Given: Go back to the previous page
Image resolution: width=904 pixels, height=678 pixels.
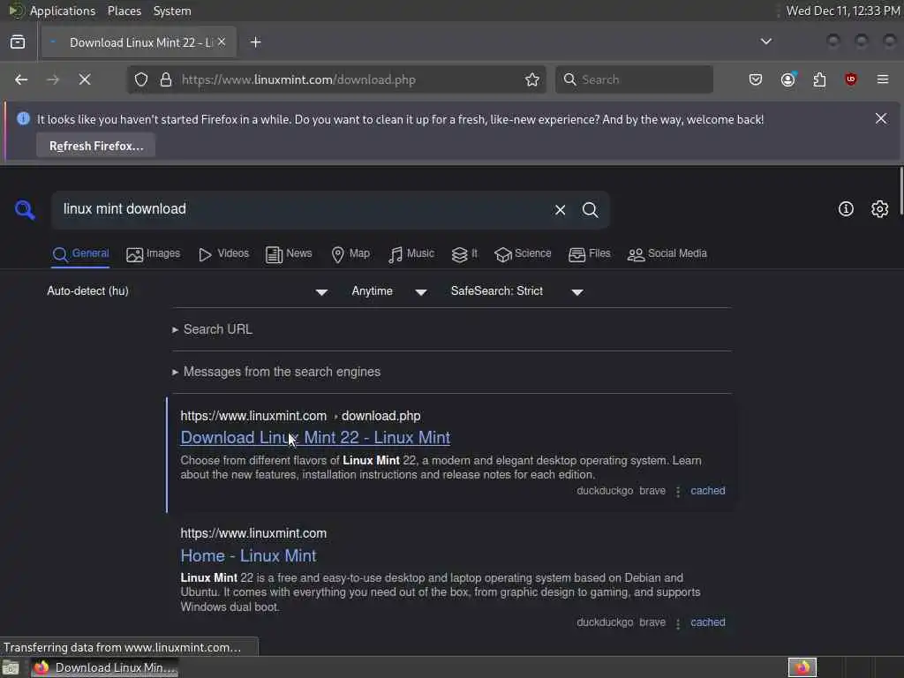Looking at the screenshot, I should (21, 79).
